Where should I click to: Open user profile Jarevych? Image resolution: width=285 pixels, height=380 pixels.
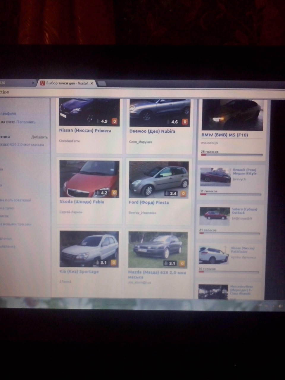(239, 179)
